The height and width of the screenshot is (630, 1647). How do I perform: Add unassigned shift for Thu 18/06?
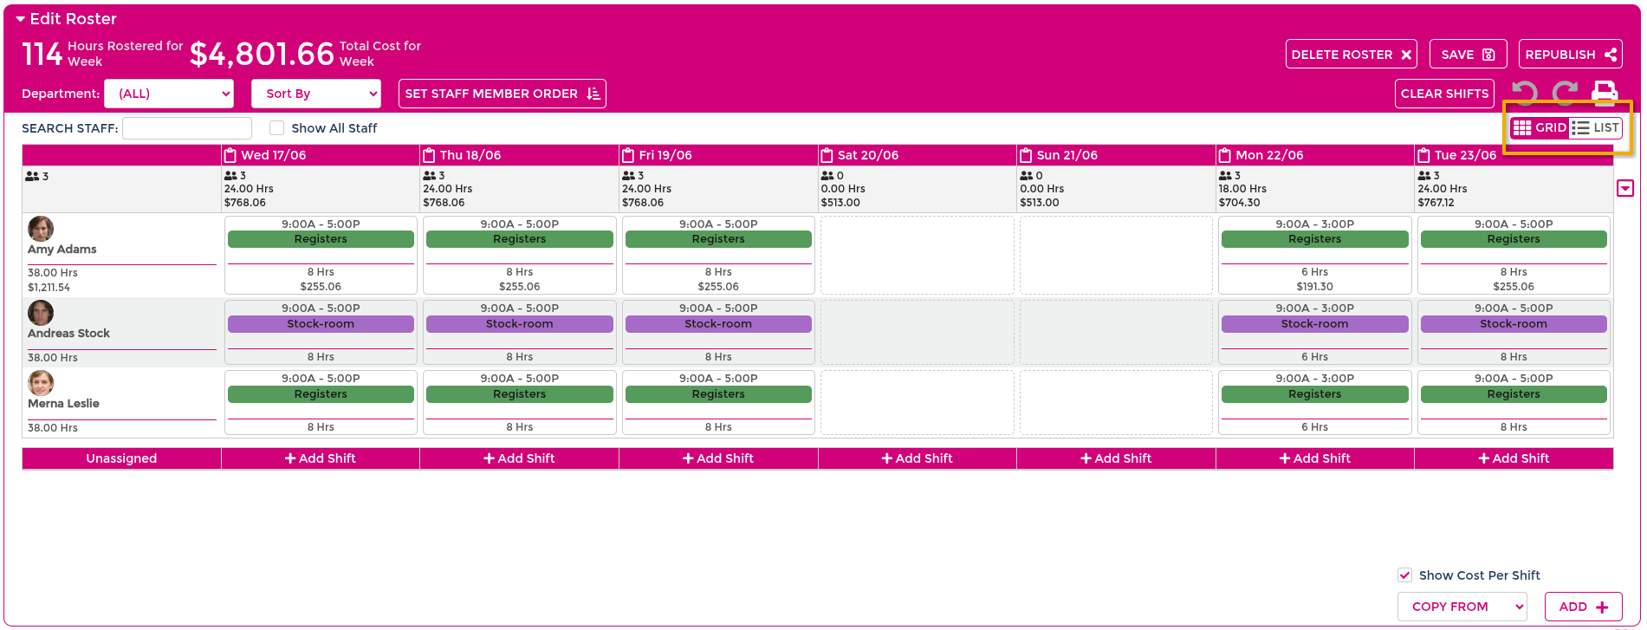[x=519, y=458]
